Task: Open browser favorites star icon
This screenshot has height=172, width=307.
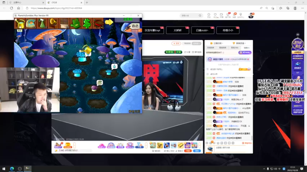Action: pos(281,8)
